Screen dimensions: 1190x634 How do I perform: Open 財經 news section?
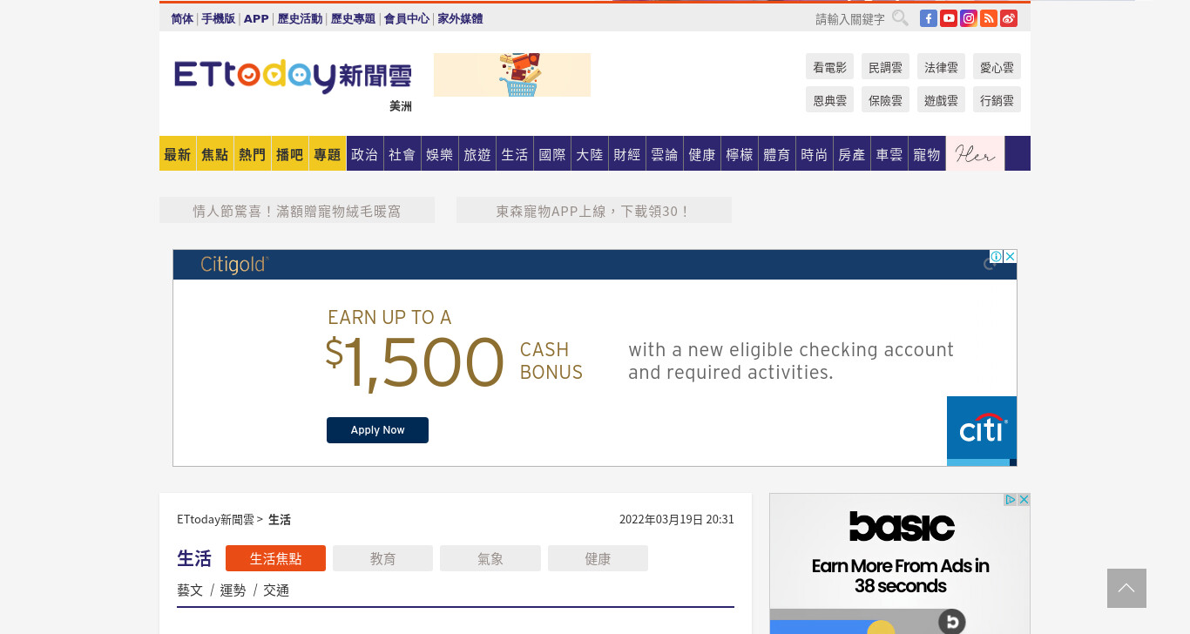[x=627, y=153]
